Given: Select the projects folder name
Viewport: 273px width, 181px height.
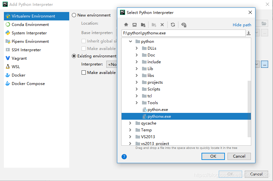Looking at the screenshot, I should (x=155, y=82).
